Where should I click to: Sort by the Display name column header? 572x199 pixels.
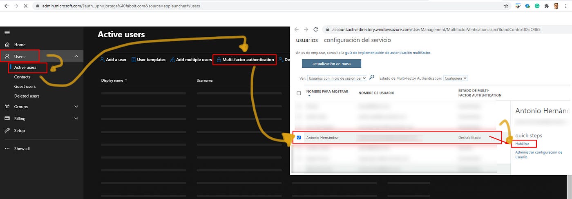pos(114,80)
